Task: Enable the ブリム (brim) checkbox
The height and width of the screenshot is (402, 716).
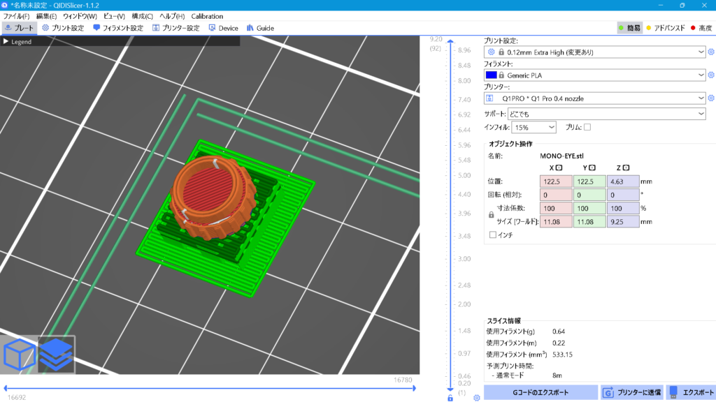Action: [587, 127]
